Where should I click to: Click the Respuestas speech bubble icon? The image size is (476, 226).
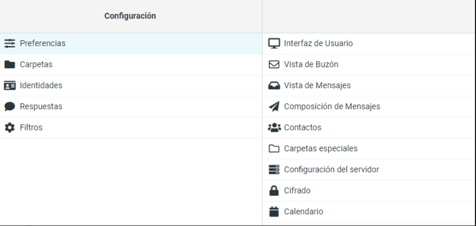coord(10,106)
